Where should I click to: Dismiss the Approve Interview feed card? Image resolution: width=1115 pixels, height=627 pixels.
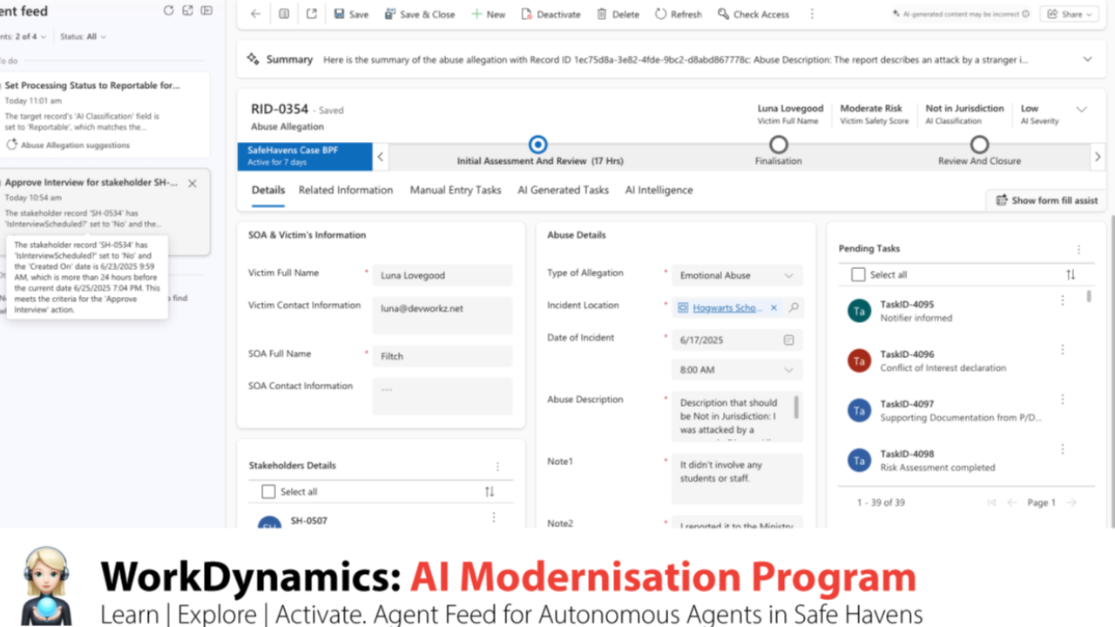coord(193,184)
